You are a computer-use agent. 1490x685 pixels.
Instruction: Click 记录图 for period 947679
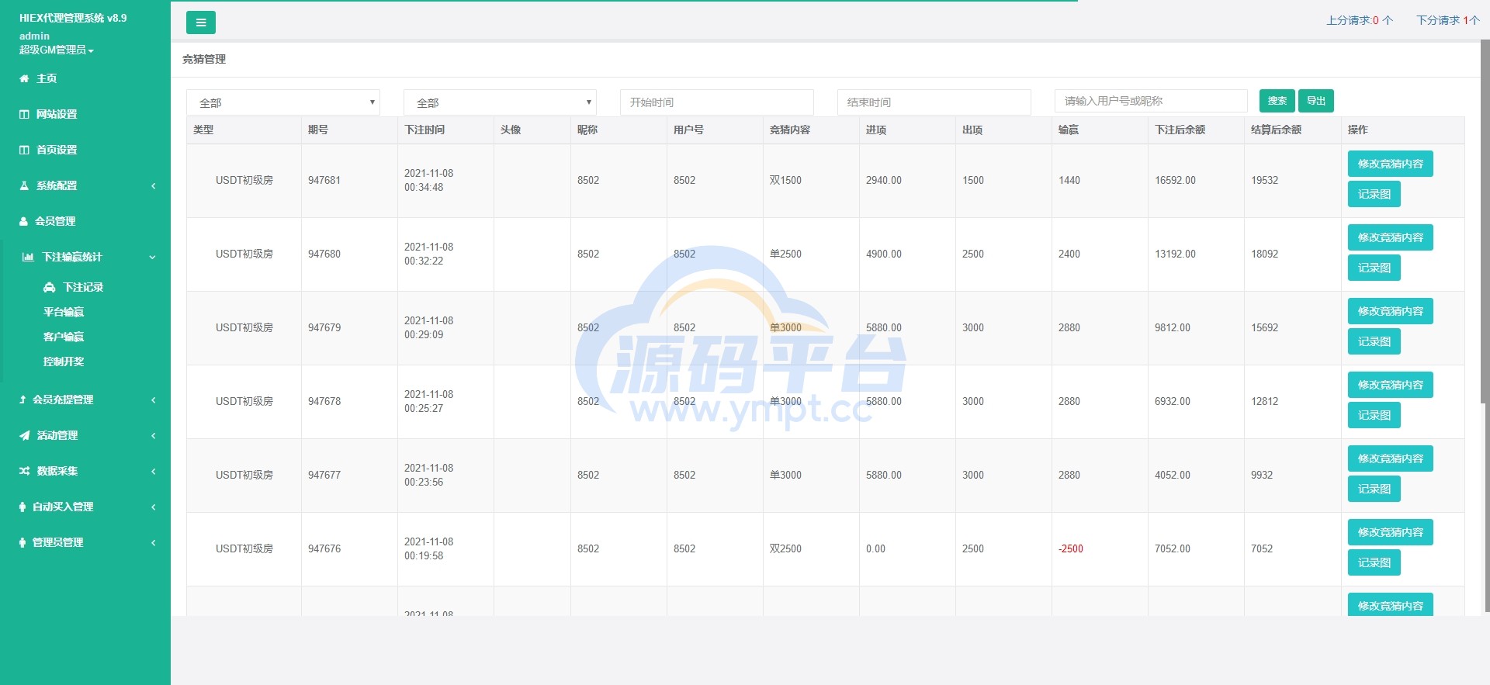(x=1374, y=341)
